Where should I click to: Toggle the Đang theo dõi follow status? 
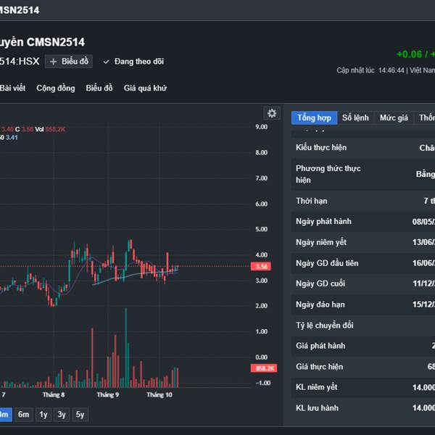133,62
